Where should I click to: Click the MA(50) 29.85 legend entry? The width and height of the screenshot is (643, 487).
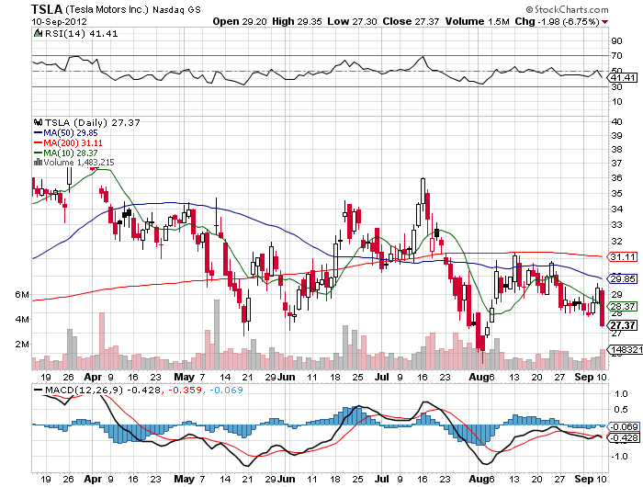tap(71, 133)
